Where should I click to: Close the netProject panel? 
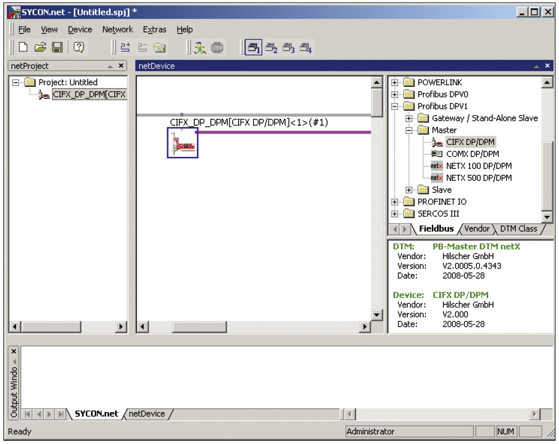tap(121, 66)
